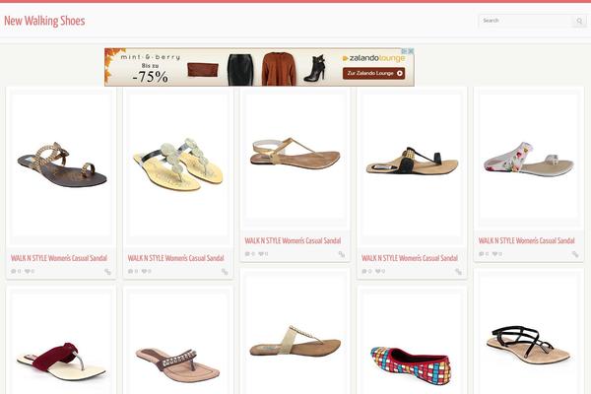Open the dark brown toe-ring sandal image
The height and width of the screenshot is (394, 591).
[x=61, y=165]
